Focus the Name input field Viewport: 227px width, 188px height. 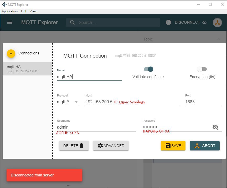tap(89, 77)
